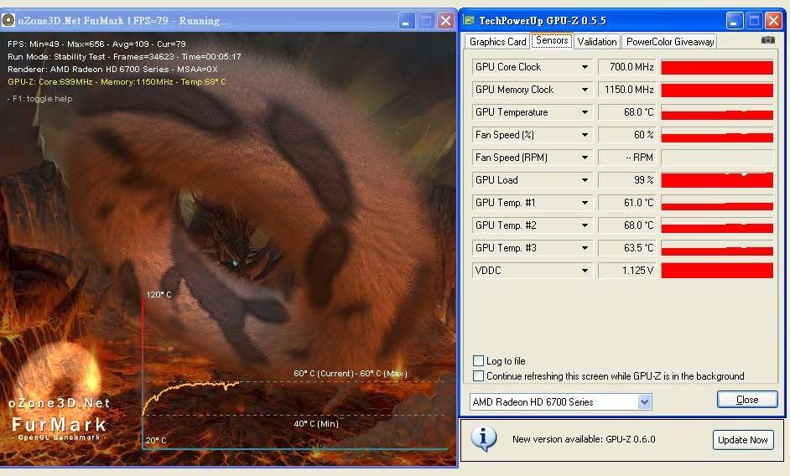Click the 700.0 MHz core clock value
Screen dimensions: 790x476
pos(627,67)
